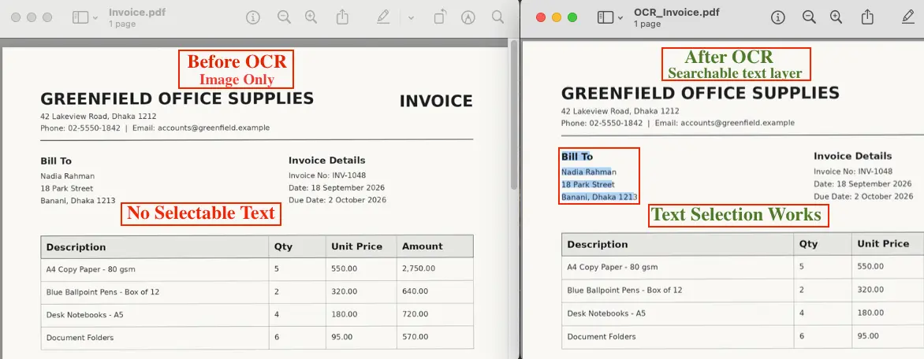
Task: Click 'Desk Notebooks - A5' in Invoice.pdf
Action: click(85, 315)
